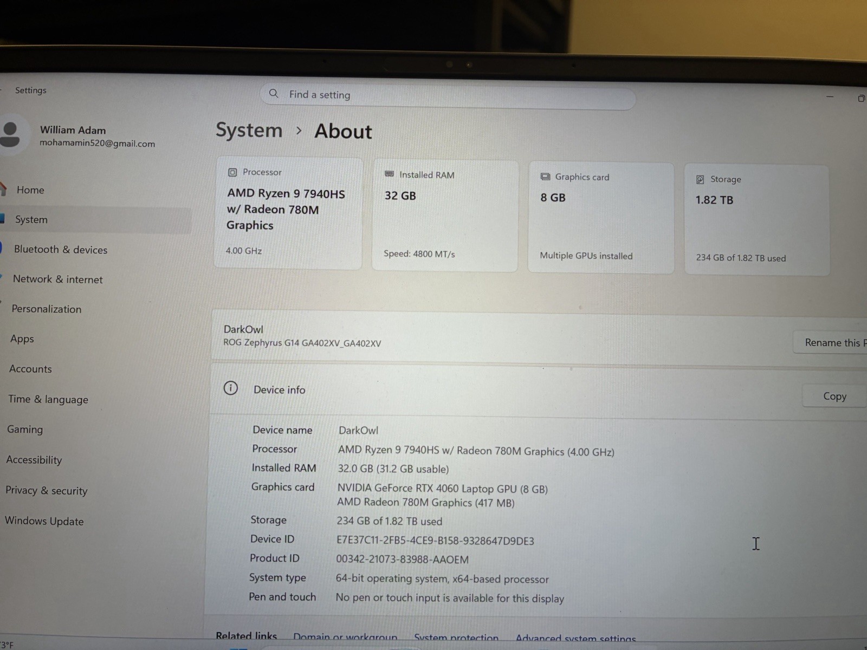Viewport: 867px width, 650px height.
Task: Minimize the Settings window
Action: [x=830, y=97]
